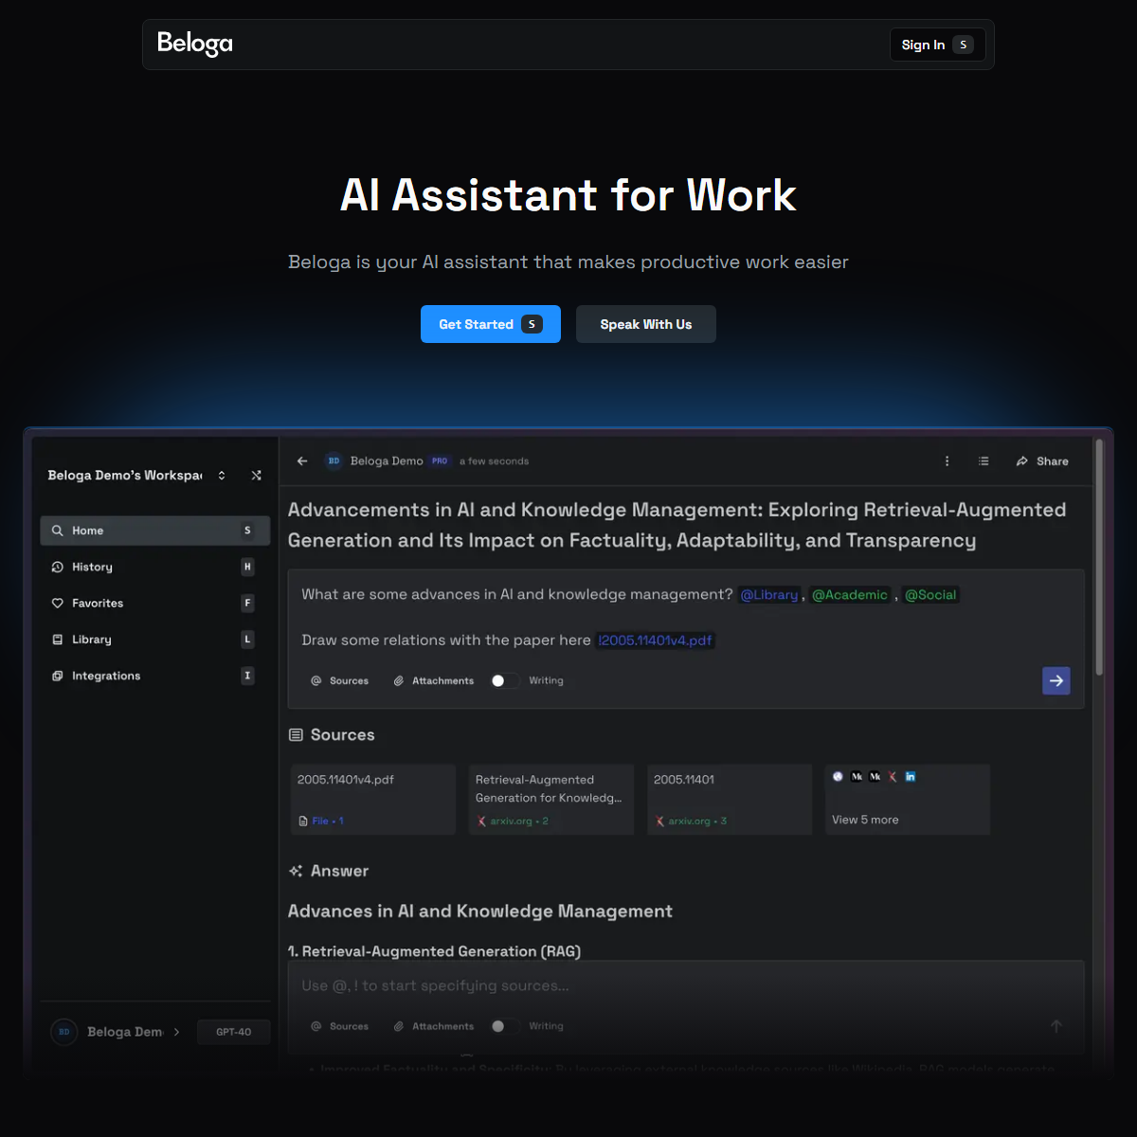Click the vertical scrollbar of demo window
The height and width of the screenshot is (1137, 1137).
click(x=1099, y=557)
